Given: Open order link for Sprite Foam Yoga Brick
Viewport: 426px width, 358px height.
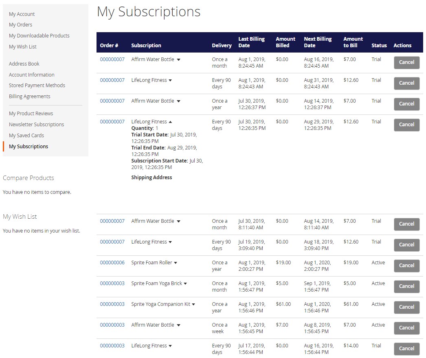Looking at the screenshot, I should point(112,283).
